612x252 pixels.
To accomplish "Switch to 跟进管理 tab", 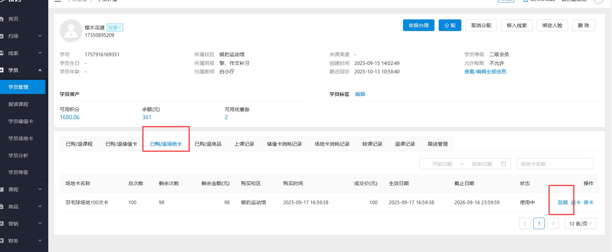I will [438, 144].
